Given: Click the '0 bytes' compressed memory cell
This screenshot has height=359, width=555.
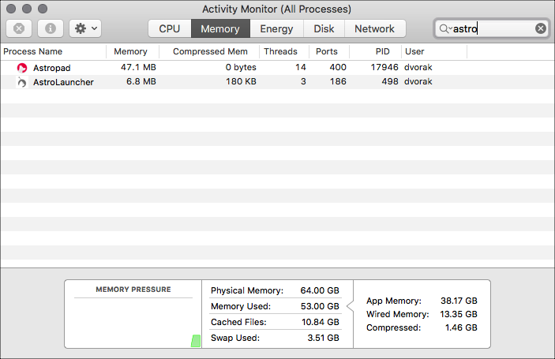Looking at the screenshot, I should [x=241, y=67].
